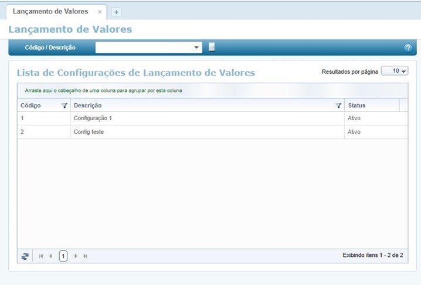421x285 pixels.
Task: Go to the first page of results
Action: pos(41,256)
